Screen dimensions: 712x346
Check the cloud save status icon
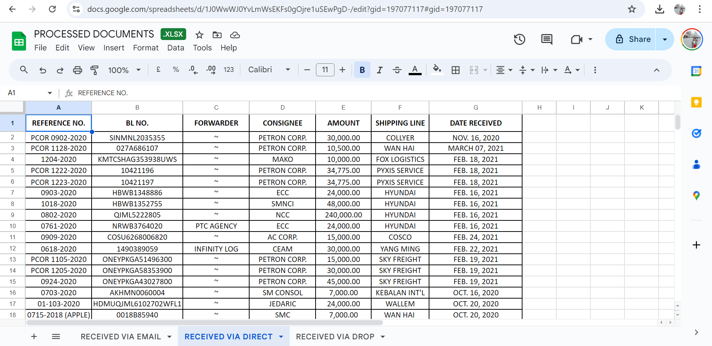pyautogui.click(x=235, y=35)
